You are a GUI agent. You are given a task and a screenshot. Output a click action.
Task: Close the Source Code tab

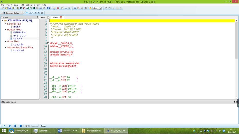coord(42,13)
